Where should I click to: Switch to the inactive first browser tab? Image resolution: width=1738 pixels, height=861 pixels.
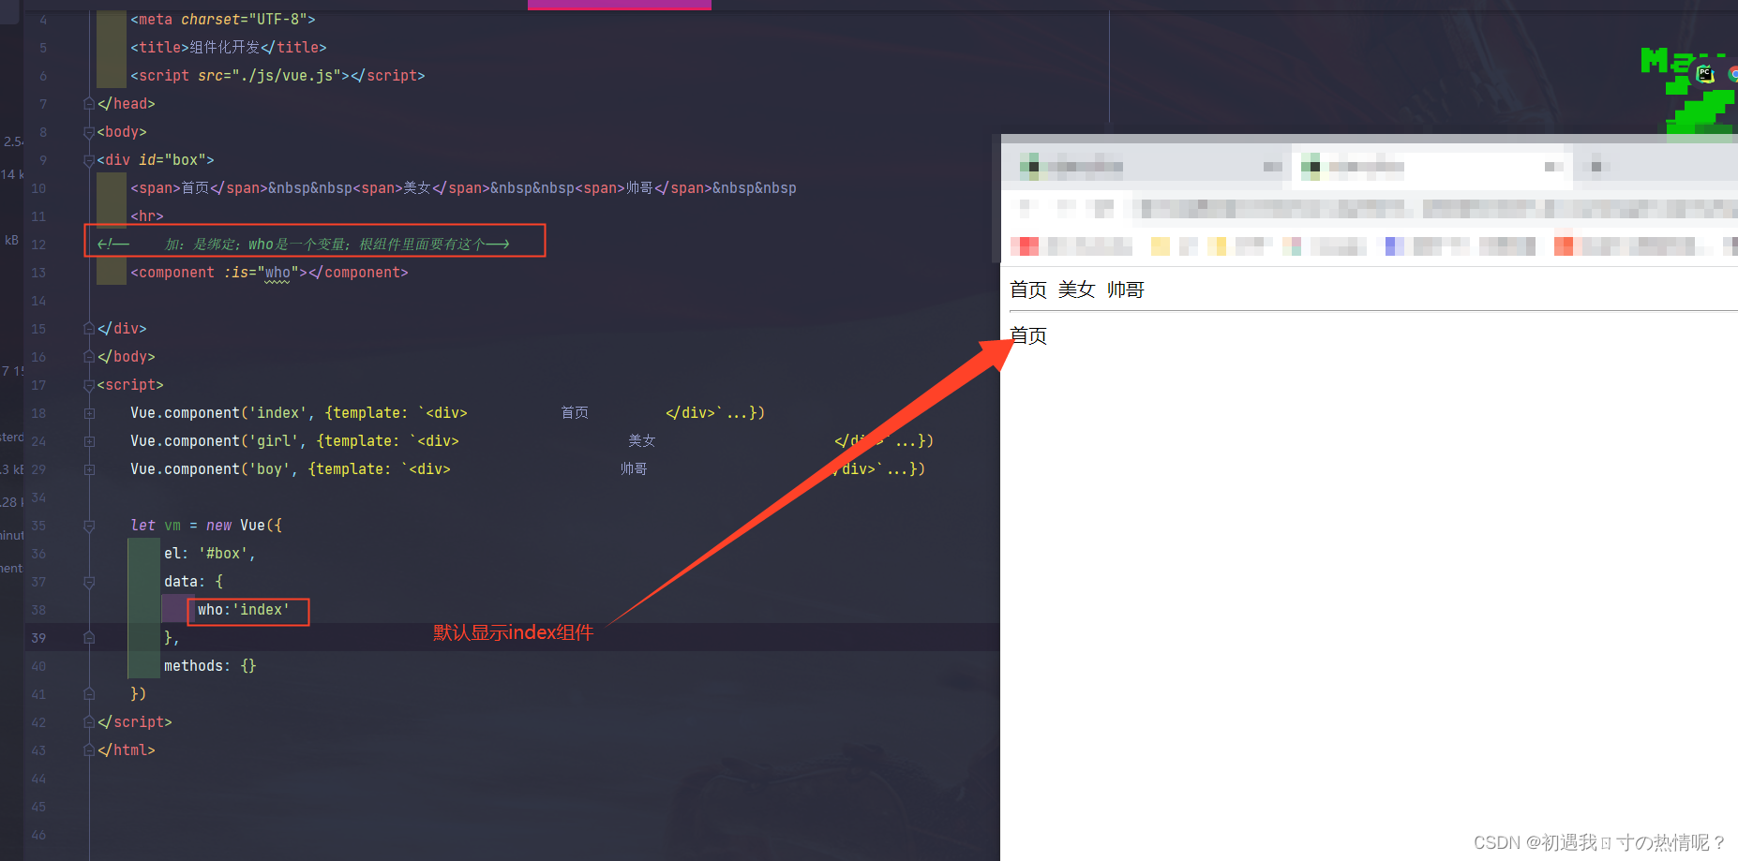point(1148,167)
